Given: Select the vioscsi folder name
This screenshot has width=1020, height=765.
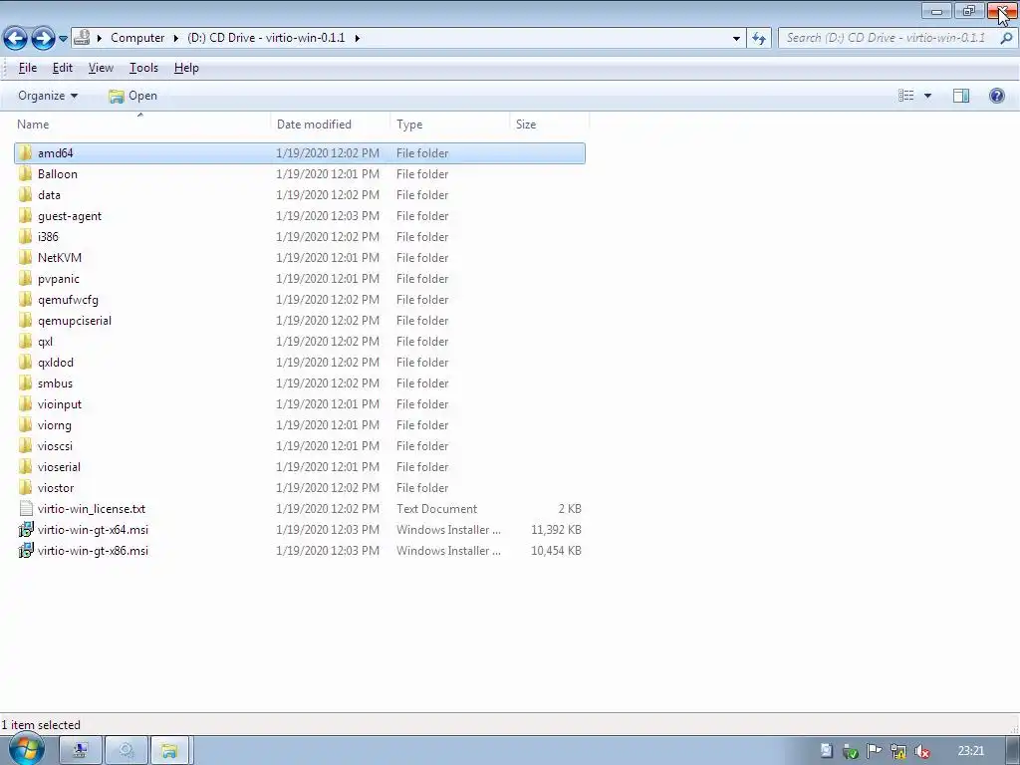Looking at the screenshot, I should (55, 445).
